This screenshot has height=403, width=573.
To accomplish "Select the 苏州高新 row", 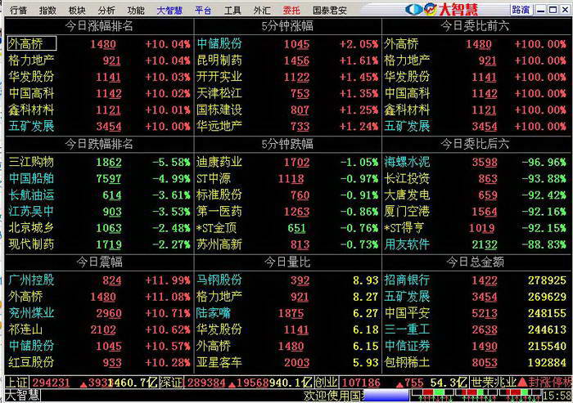I will (x=287, y=244).
